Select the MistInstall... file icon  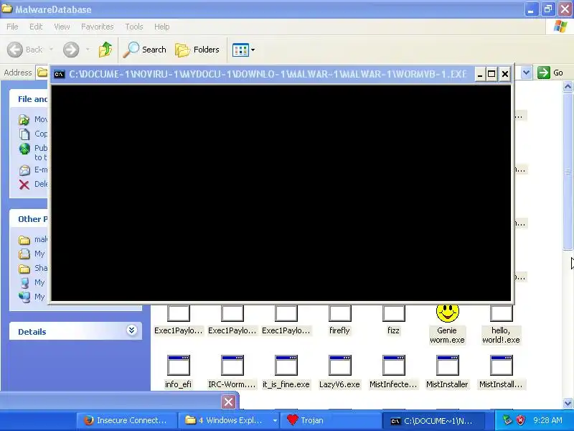pyautogui.click(x=501, y=365)
